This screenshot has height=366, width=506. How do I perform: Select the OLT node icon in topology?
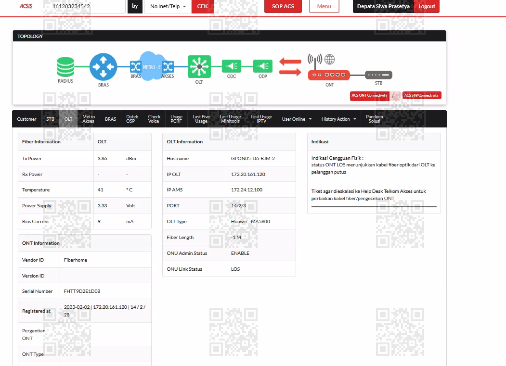199,66
